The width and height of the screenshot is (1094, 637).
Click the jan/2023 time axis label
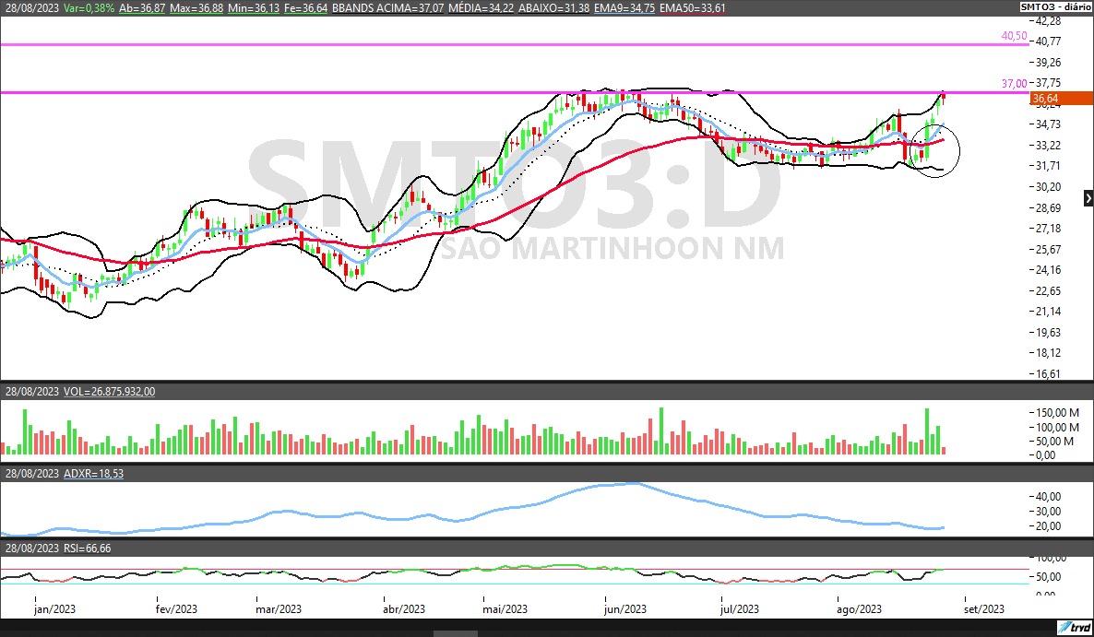point(54,609)
